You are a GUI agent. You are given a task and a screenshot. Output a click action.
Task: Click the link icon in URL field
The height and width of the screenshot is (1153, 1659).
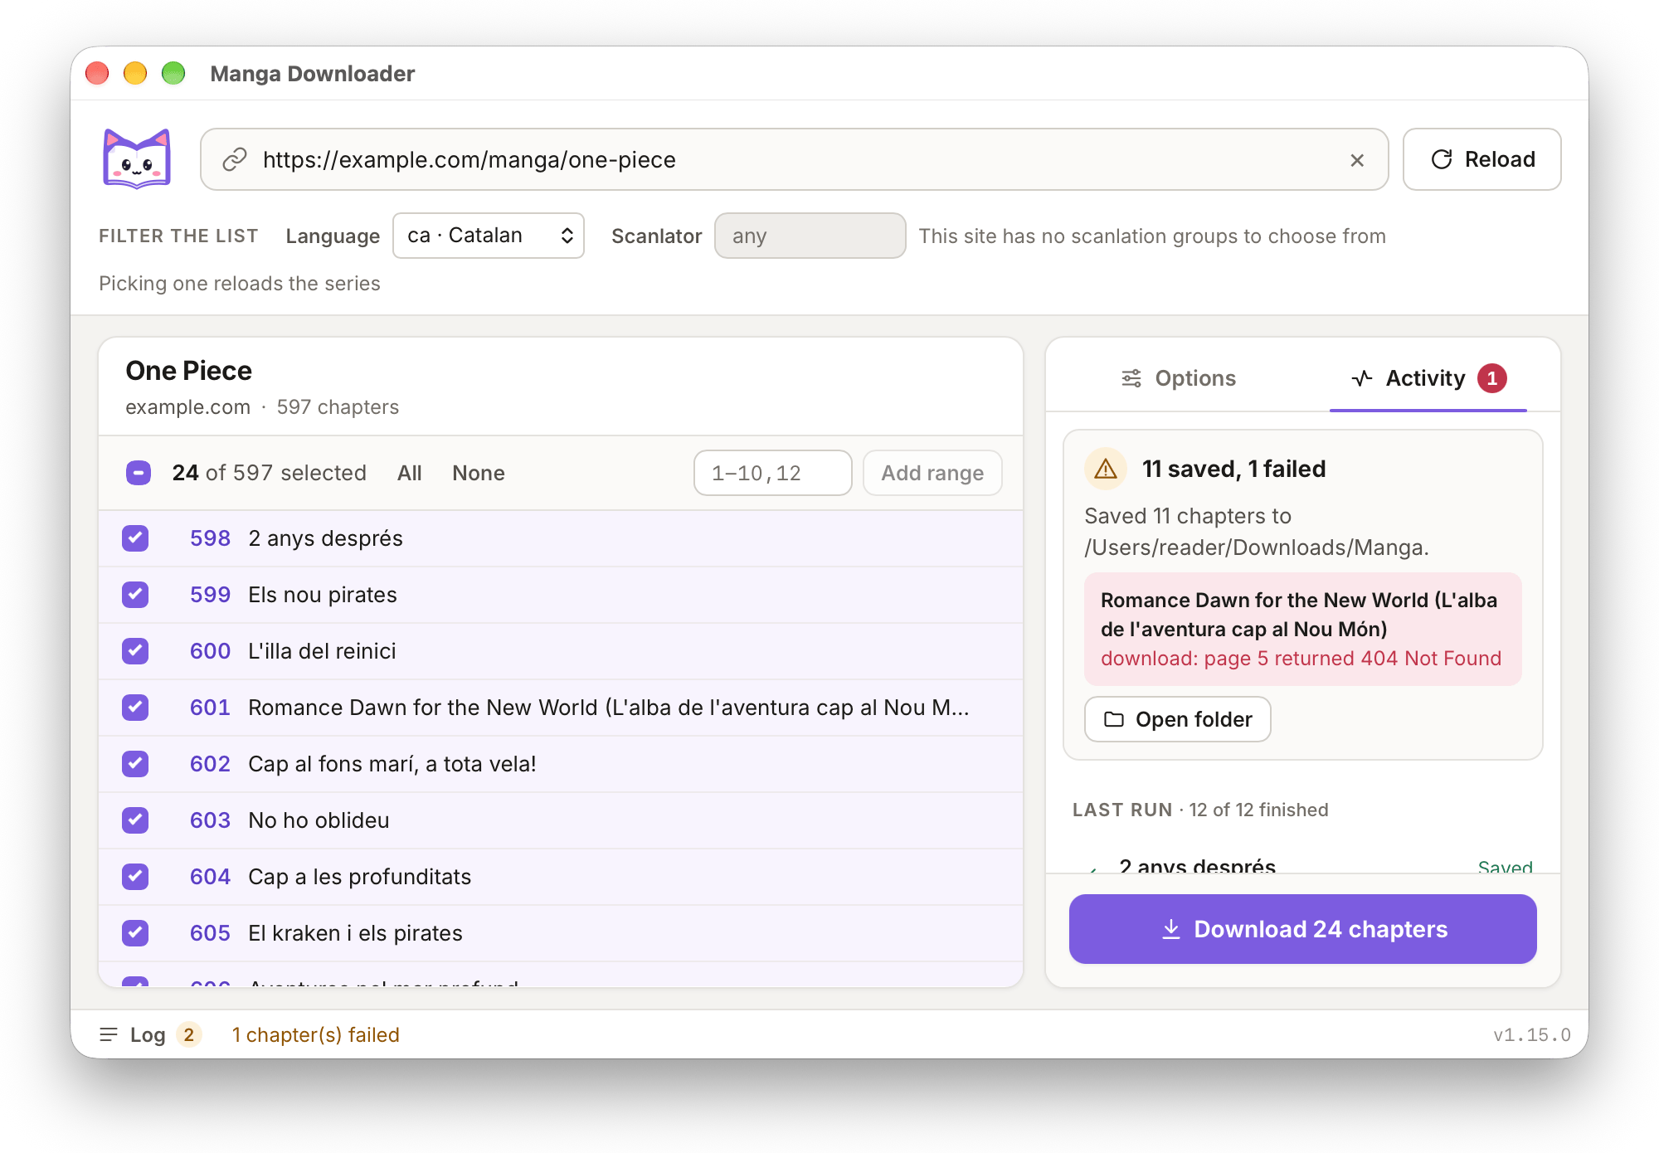point(235,159)
